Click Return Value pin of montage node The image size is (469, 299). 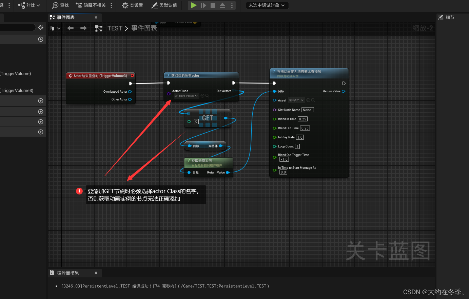(344, 91)
